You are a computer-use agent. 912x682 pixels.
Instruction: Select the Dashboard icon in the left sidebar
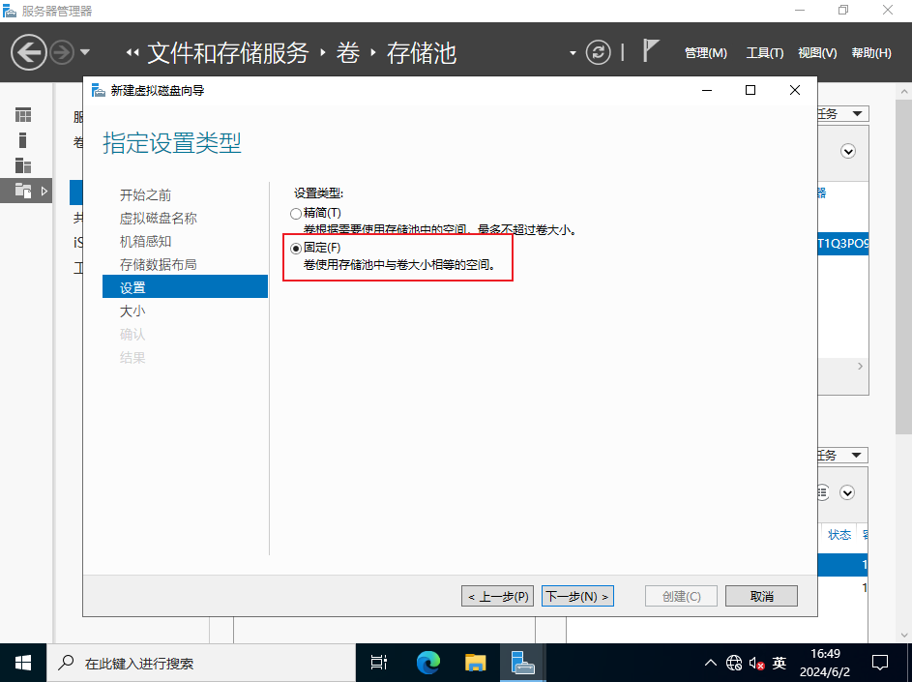coord(23,115)
